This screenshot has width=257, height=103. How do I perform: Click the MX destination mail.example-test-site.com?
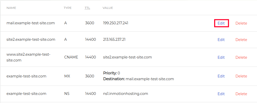coord(150,79)
